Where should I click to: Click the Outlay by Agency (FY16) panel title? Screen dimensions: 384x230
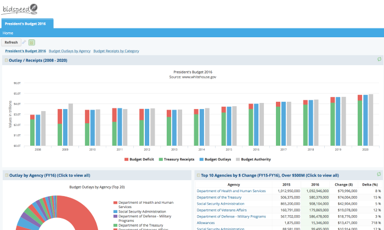tap(50, 175)
